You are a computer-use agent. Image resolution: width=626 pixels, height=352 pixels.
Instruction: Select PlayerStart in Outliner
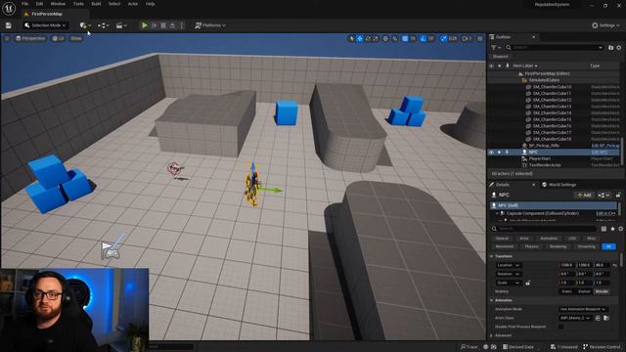pos(539,158)
